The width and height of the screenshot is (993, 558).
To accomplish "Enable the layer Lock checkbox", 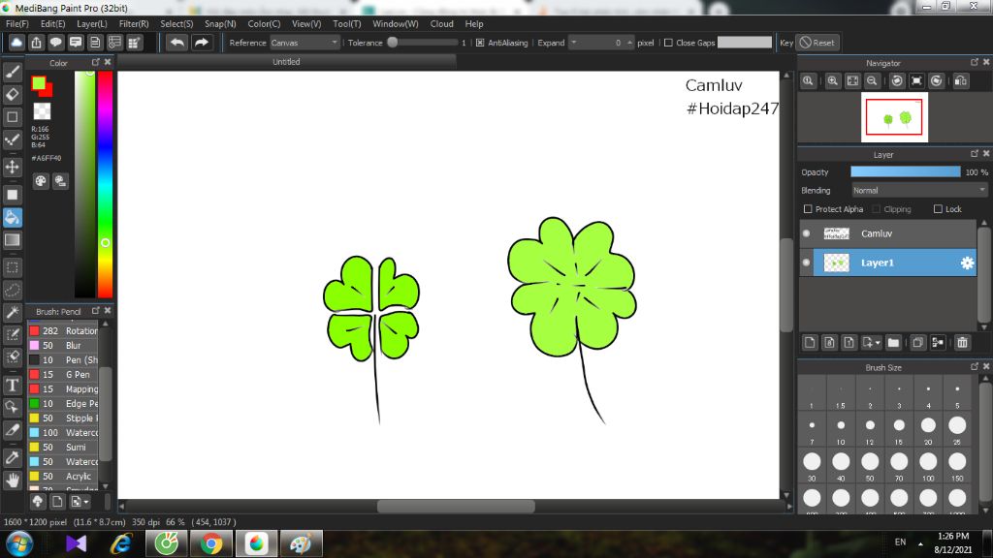I will (x=938, y=209).
